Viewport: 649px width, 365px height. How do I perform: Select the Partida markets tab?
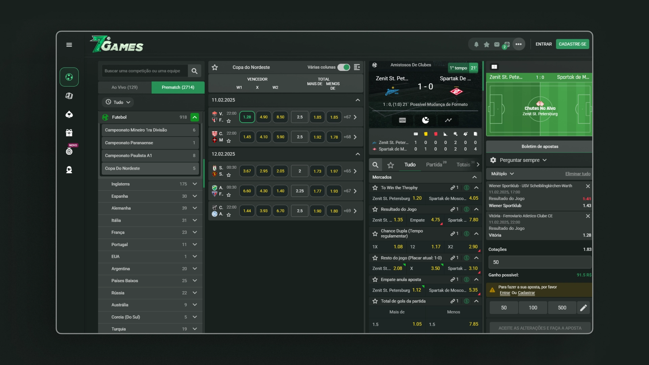(x=436, y=165)
